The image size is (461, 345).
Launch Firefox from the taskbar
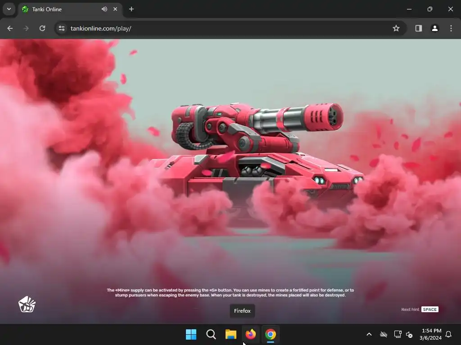point(250,334)
